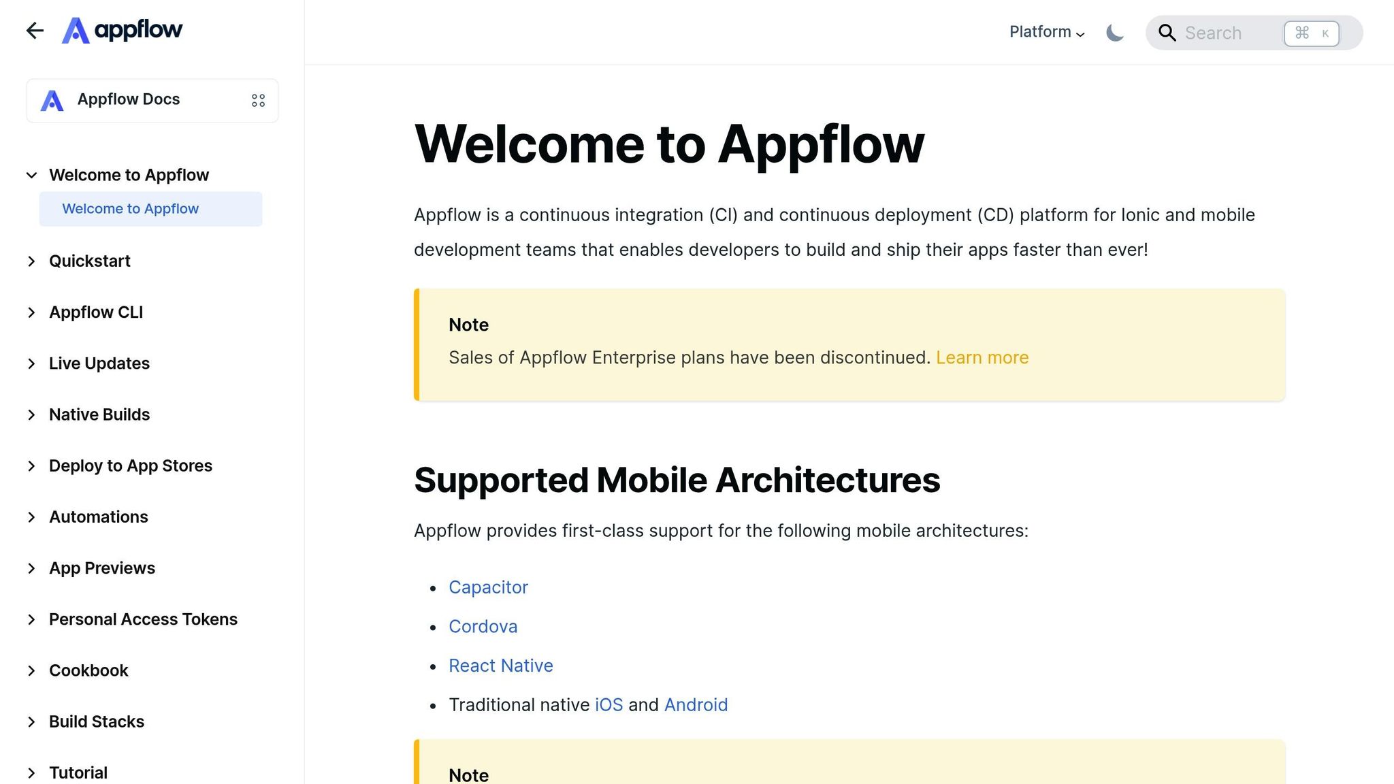
Task: Open the Deploy to App Stores section
Action: (x=131, y=466)
